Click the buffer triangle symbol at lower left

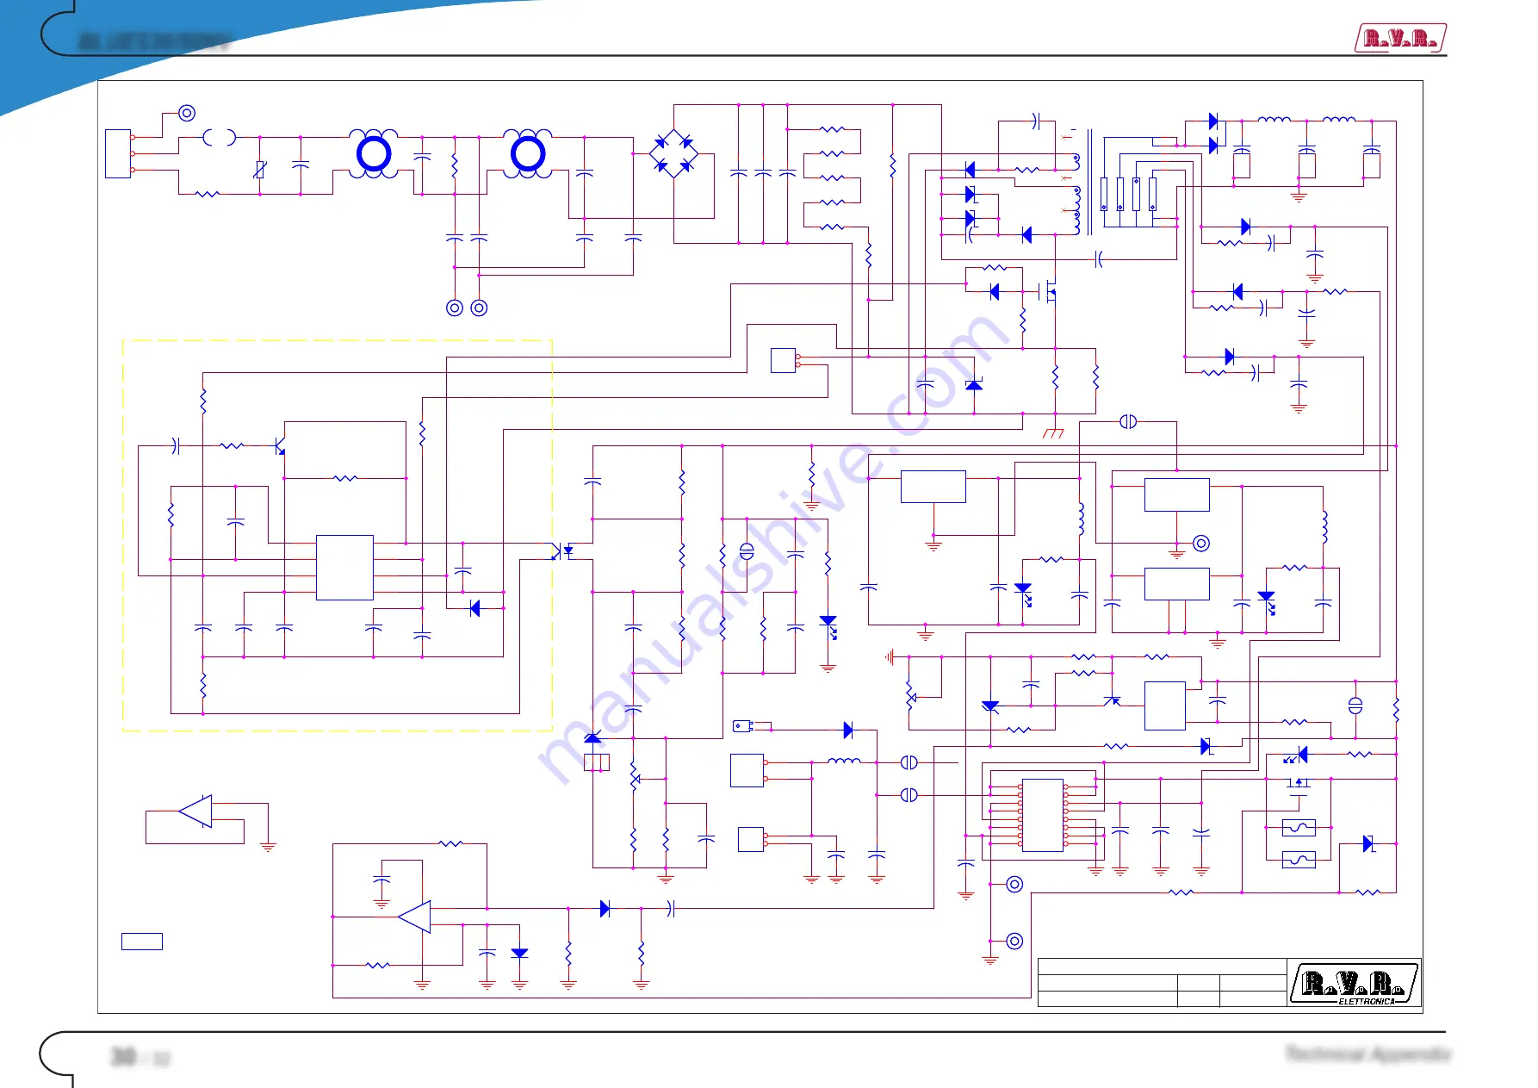click(195, 811)
